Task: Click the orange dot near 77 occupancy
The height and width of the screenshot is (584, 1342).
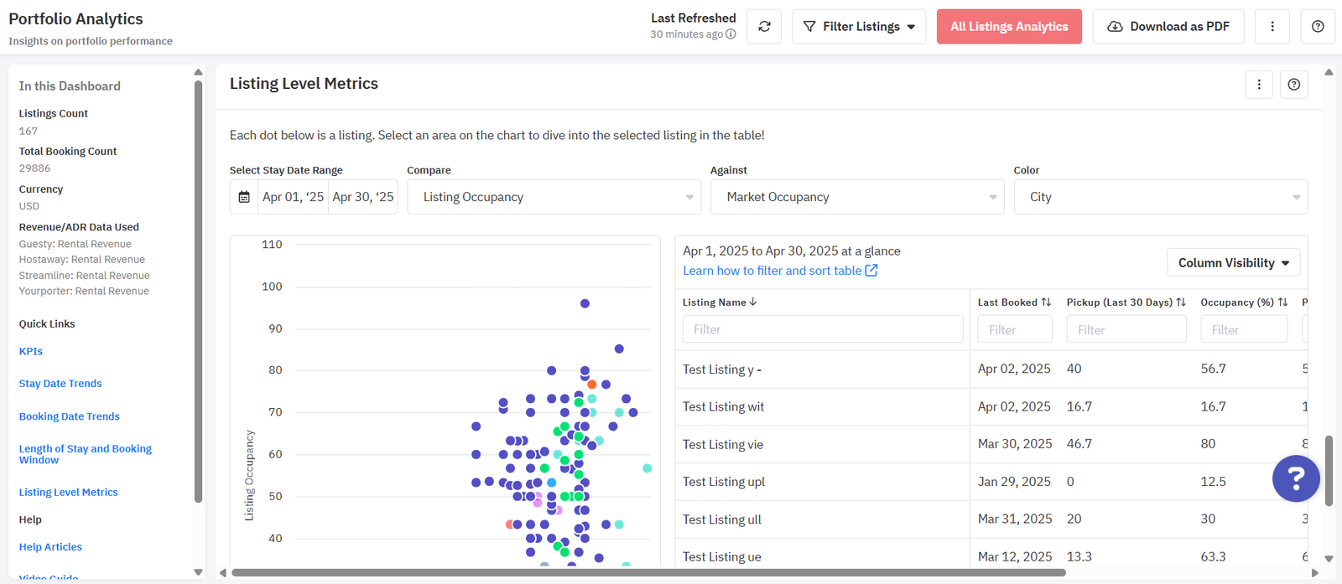Action: [592, 384]
